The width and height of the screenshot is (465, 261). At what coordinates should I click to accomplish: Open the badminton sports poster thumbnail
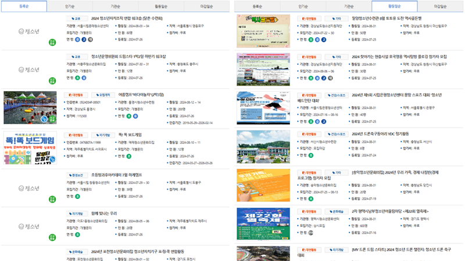pos(263,108)
